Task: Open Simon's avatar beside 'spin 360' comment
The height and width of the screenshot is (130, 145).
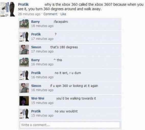Action: click(24, 88)
